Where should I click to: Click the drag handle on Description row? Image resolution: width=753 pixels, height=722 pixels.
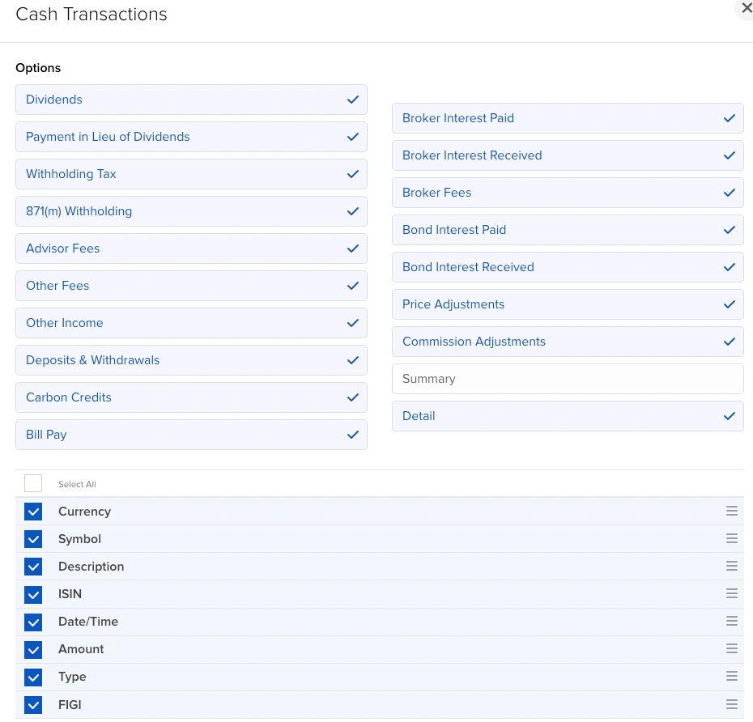[731, 567]
